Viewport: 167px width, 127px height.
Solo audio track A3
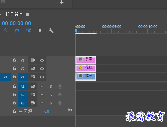tap(51, 103)
